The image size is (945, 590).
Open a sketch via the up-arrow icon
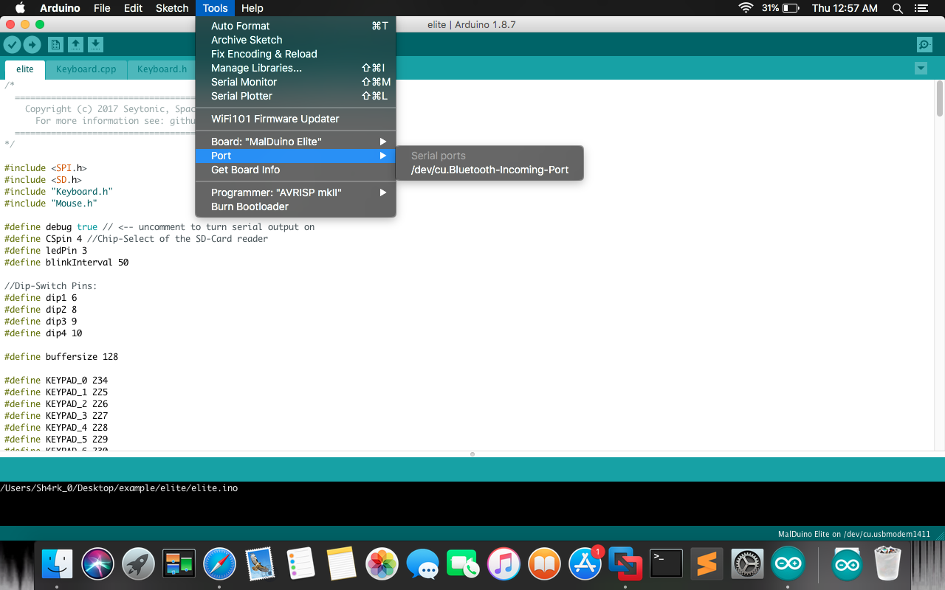[75, 44]
